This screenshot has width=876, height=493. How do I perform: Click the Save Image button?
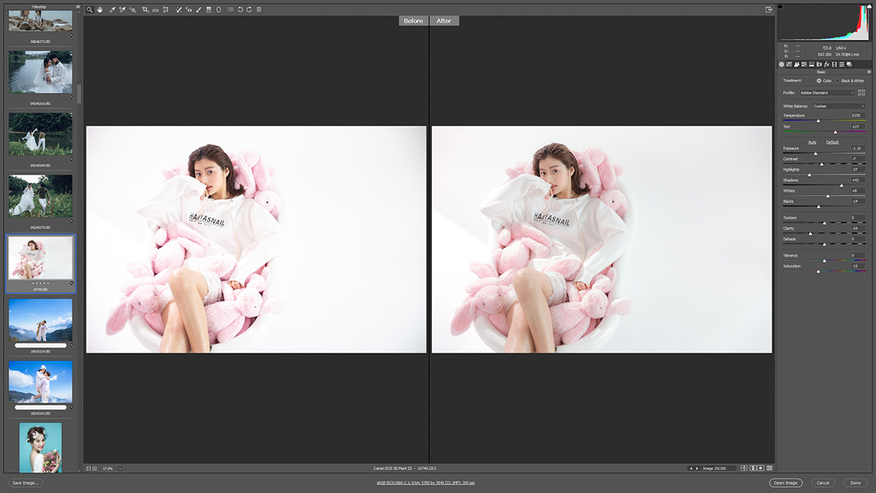coord(26,483)
